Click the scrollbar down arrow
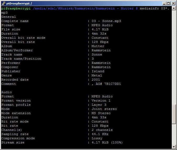177x150 pixels. pos(173,146)
